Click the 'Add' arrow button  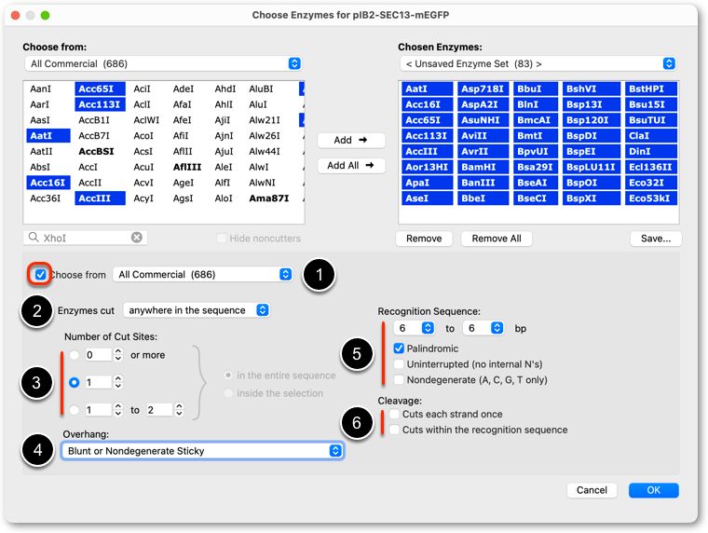351,141
